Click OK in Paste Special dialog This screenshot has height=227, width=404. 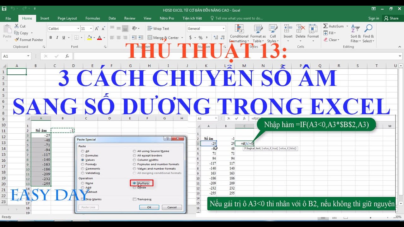point(149,207)
